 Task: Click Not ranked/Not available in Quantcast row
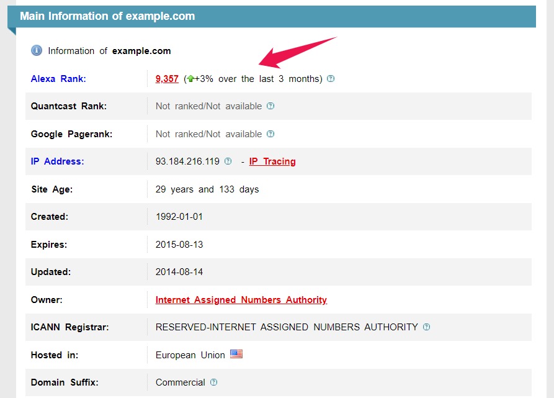point(209,106)
